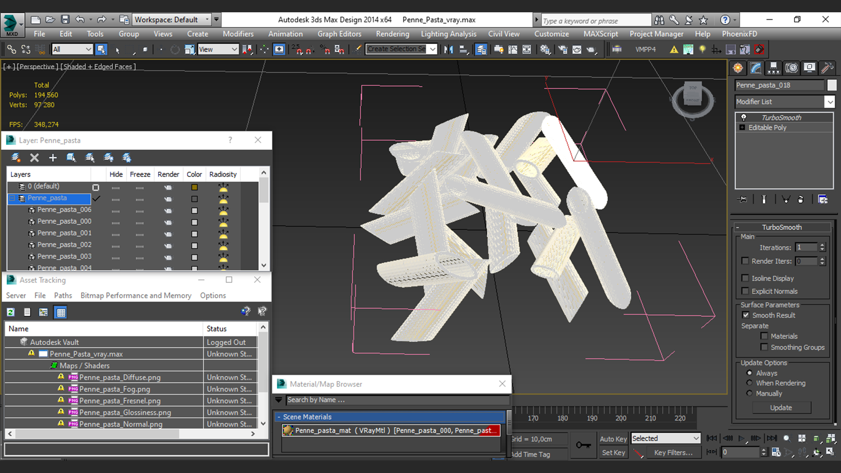
Task: Click the object color swatch beside name
Action: coord(831,85)
